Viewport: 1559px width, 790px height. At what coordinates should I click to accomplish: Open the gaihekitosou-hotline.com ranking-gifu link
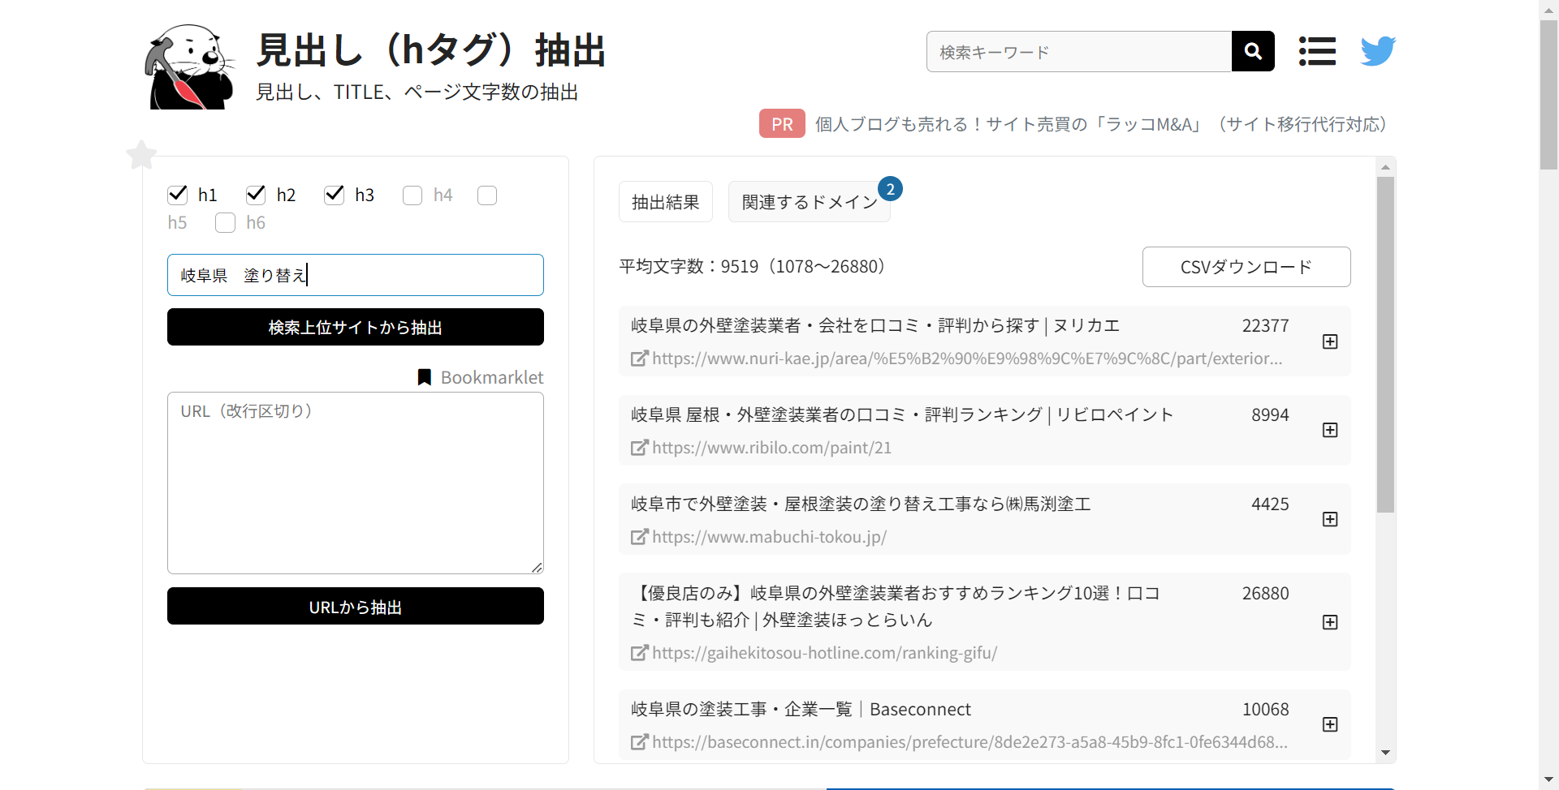coord(824,653)
